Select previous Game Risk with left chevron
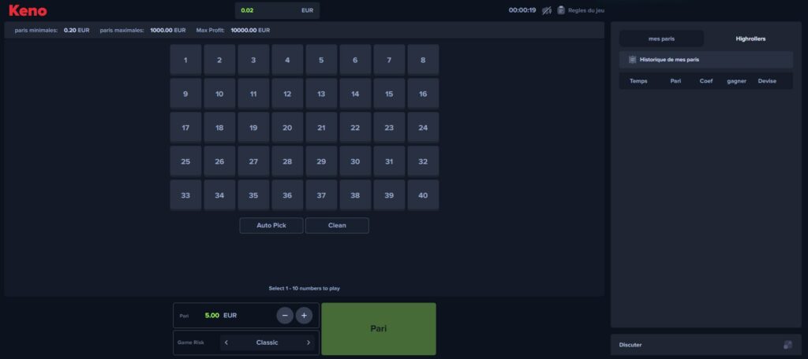The width and height of the screenshot is (808, 359). click(x=226, y=342)
